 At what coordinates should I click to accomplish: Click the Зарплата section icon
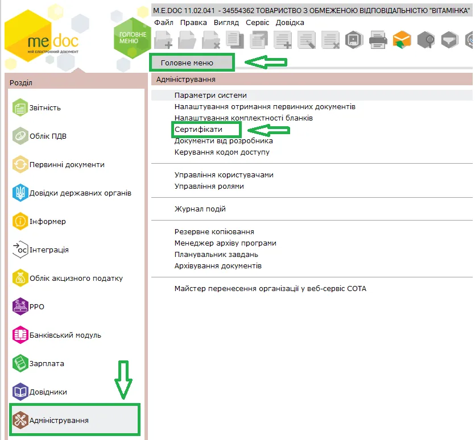20,363
